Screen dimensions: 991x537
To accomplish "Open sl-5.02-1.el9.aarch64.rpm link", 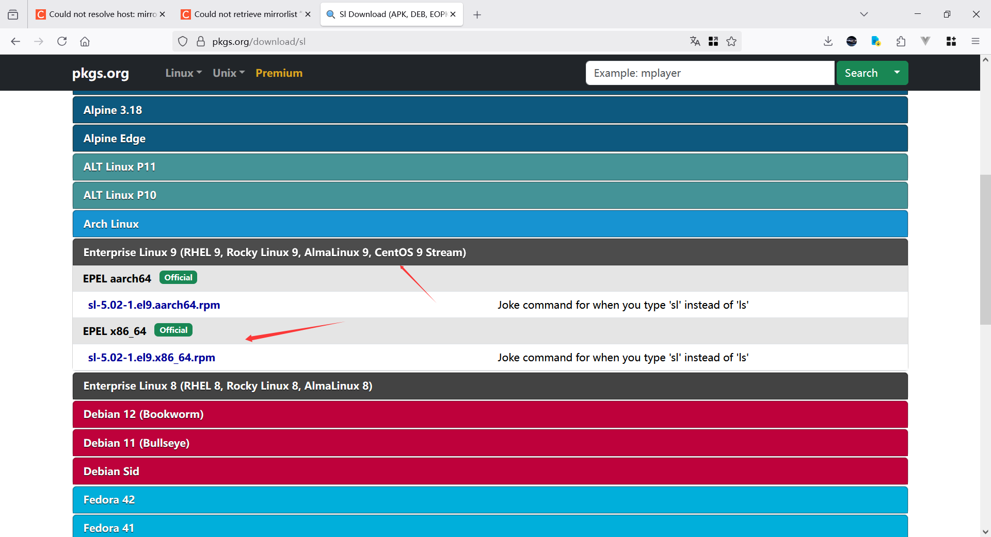I will [x=154, y=305].
